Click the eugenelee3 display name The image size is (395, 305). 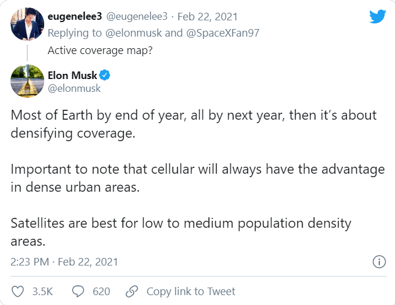[x=74, y=16]
